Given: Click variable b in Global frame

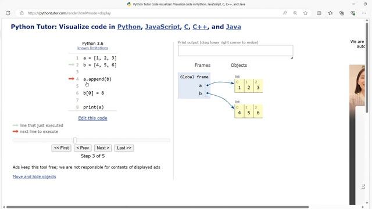Looking at the screenshot, I should click(x=200, y=93).
